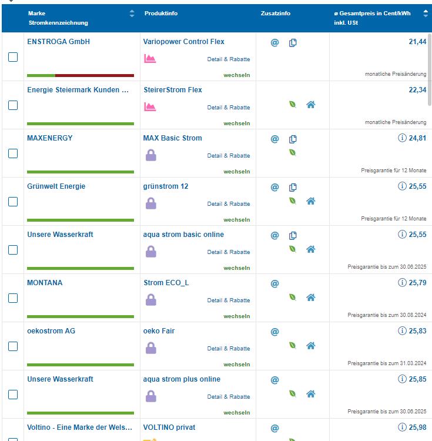Viewport: 432px width, 441px height.
Task: Click 'Preisgarantie bis zum 30.08.2024' text
Action: (x=387, y=315)
